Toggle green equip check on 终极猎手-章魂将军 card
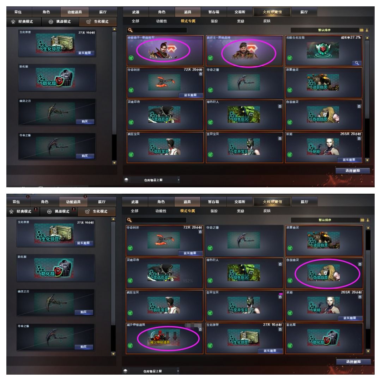The image size is (381, 381). click(x=131, y=58)
